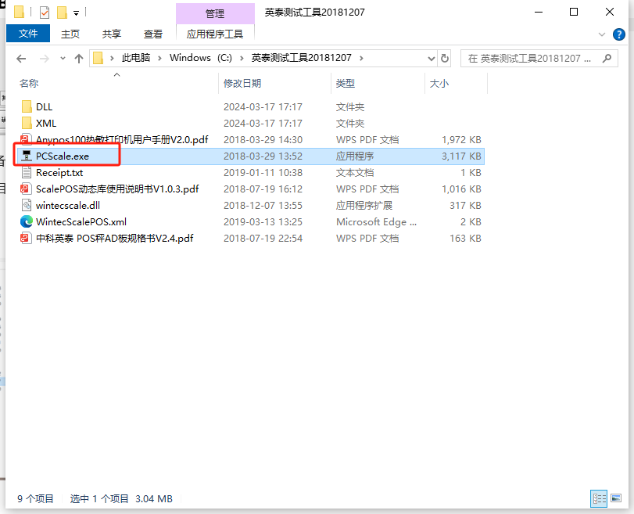Click the title bar folder icon
The width and height of the screenshot is (634, 514).
(19, 13)
